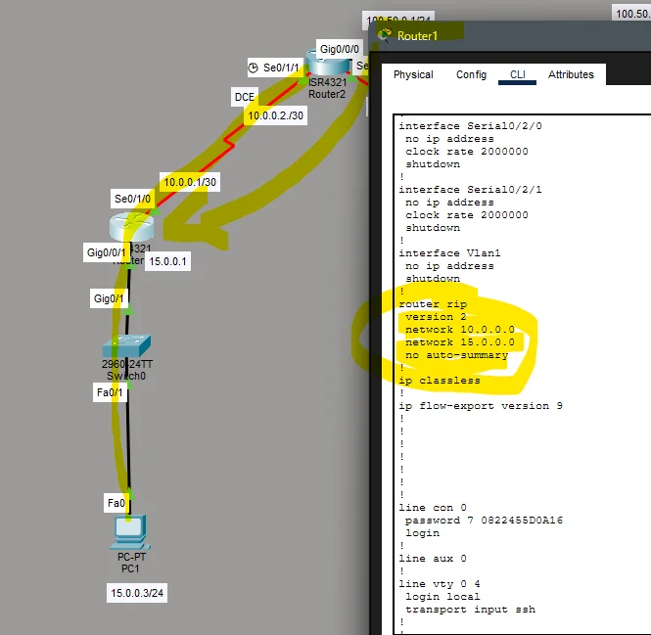The height and width of the screenshot is (635, 651).
Task: Click 'line aux 0' in CLI output
Action: pos(432,559)
